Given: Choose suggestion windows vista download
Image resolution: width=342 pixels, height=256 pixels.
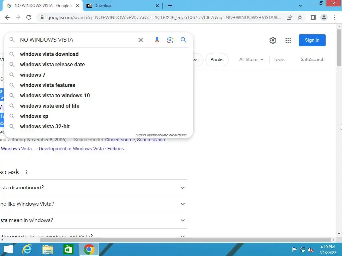Looking at the screenshot, I should coord(99,54).
